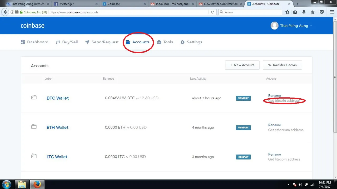The height and width of the screenshot is (189, 337).
Task: Open the Action Center flag icon
Action: click(x=295, y=185)
